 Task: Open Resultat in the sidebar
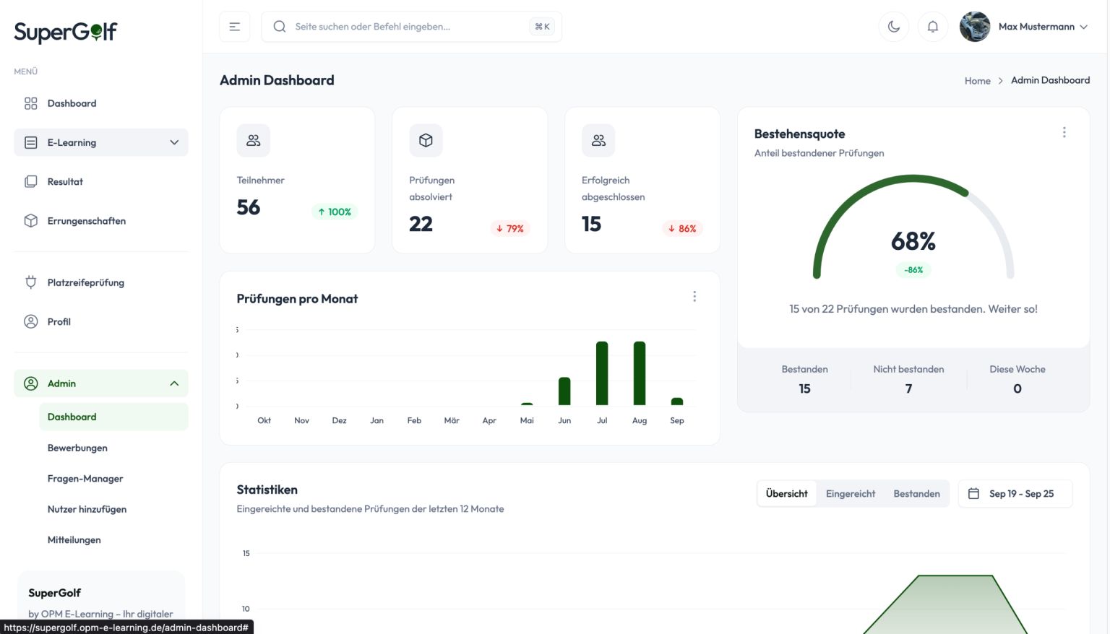click(101, 181)
